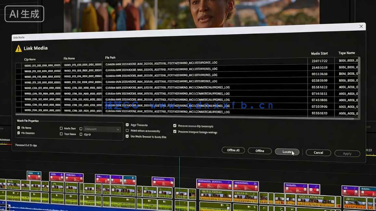
Task: Click the Offline button
Action: point(260,151)
